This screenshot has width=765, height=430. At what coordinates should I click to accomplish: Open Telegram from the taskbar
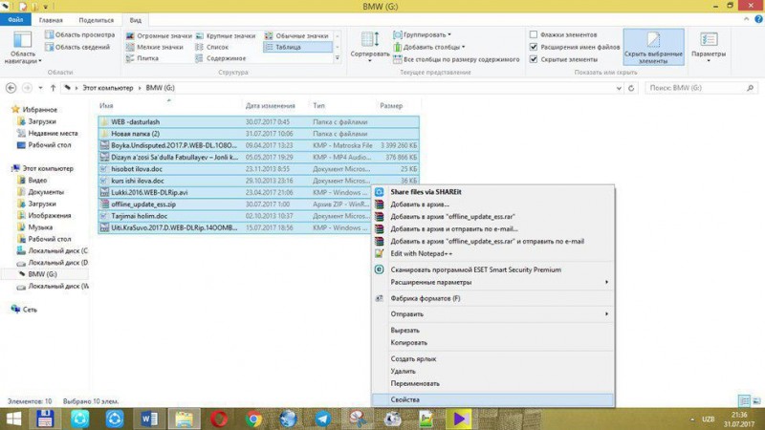click(x=323, y=419)
